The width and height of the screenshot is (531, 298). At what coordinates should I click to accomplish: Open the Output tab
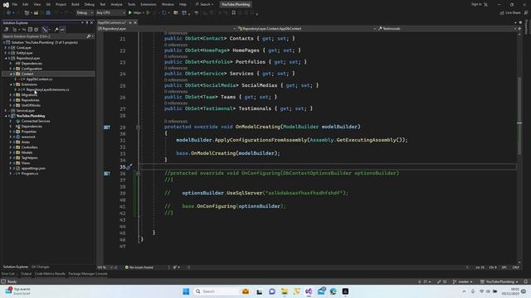pyautogui.click(x=26, y=274)
